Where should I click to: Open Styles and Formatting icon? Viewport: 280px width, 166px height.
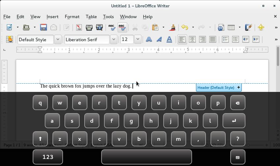(10, 39)
